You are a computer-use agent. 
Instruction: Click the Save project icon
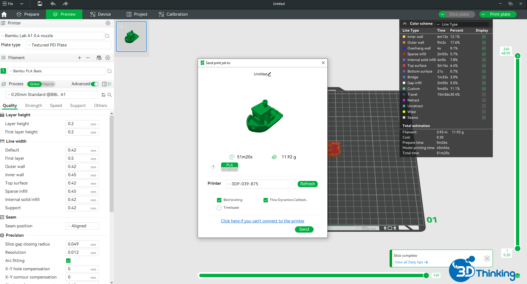40,4
